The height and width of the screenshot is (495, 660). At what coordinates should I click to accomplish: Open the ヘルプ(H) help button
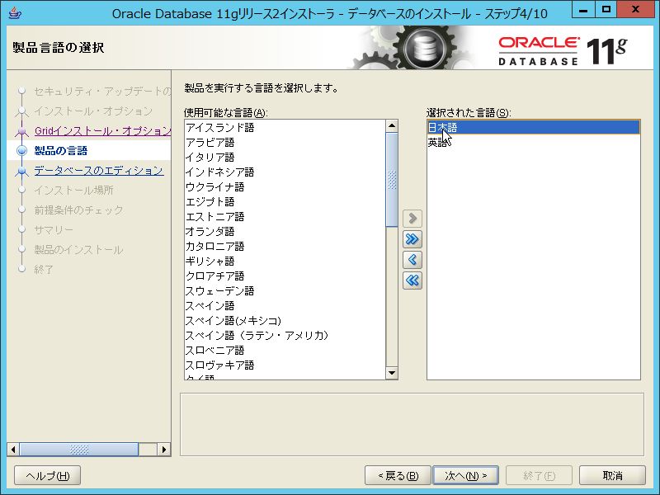(x=48, y=476)
